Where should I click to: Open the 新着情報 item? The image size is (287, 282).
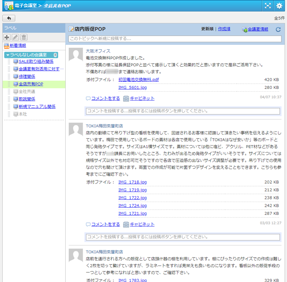pos(17,46)
